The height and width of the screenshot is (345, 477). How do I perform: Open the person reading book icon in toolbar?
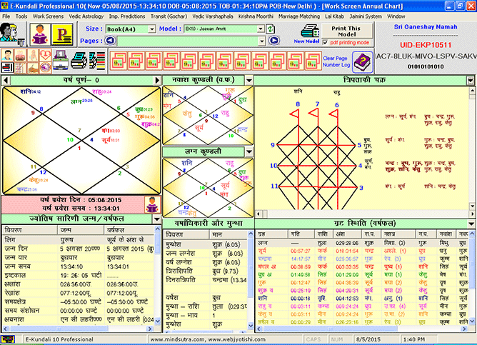40,34
